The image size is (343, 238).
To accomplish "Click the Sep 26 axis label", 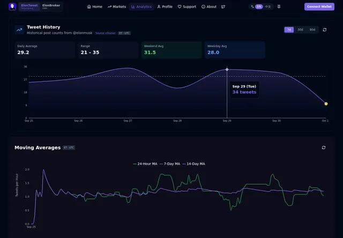I will click(78, 121).
